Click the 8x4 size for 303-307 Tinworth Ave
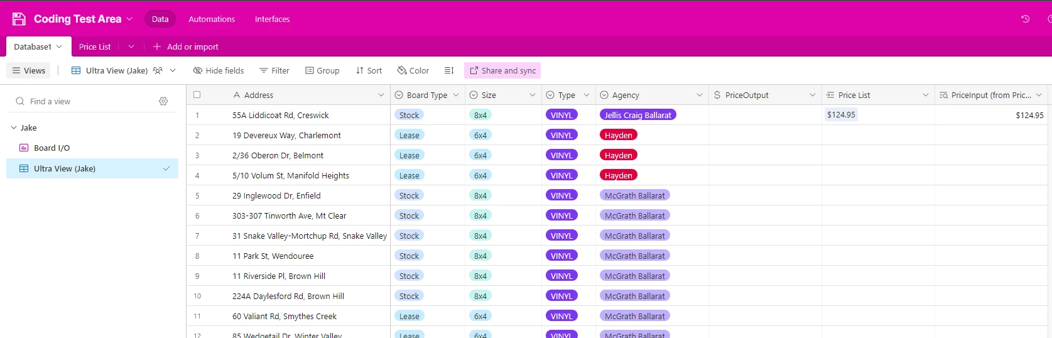The height and width of the screenshot is (338, 1052). [x=480, y=215]
